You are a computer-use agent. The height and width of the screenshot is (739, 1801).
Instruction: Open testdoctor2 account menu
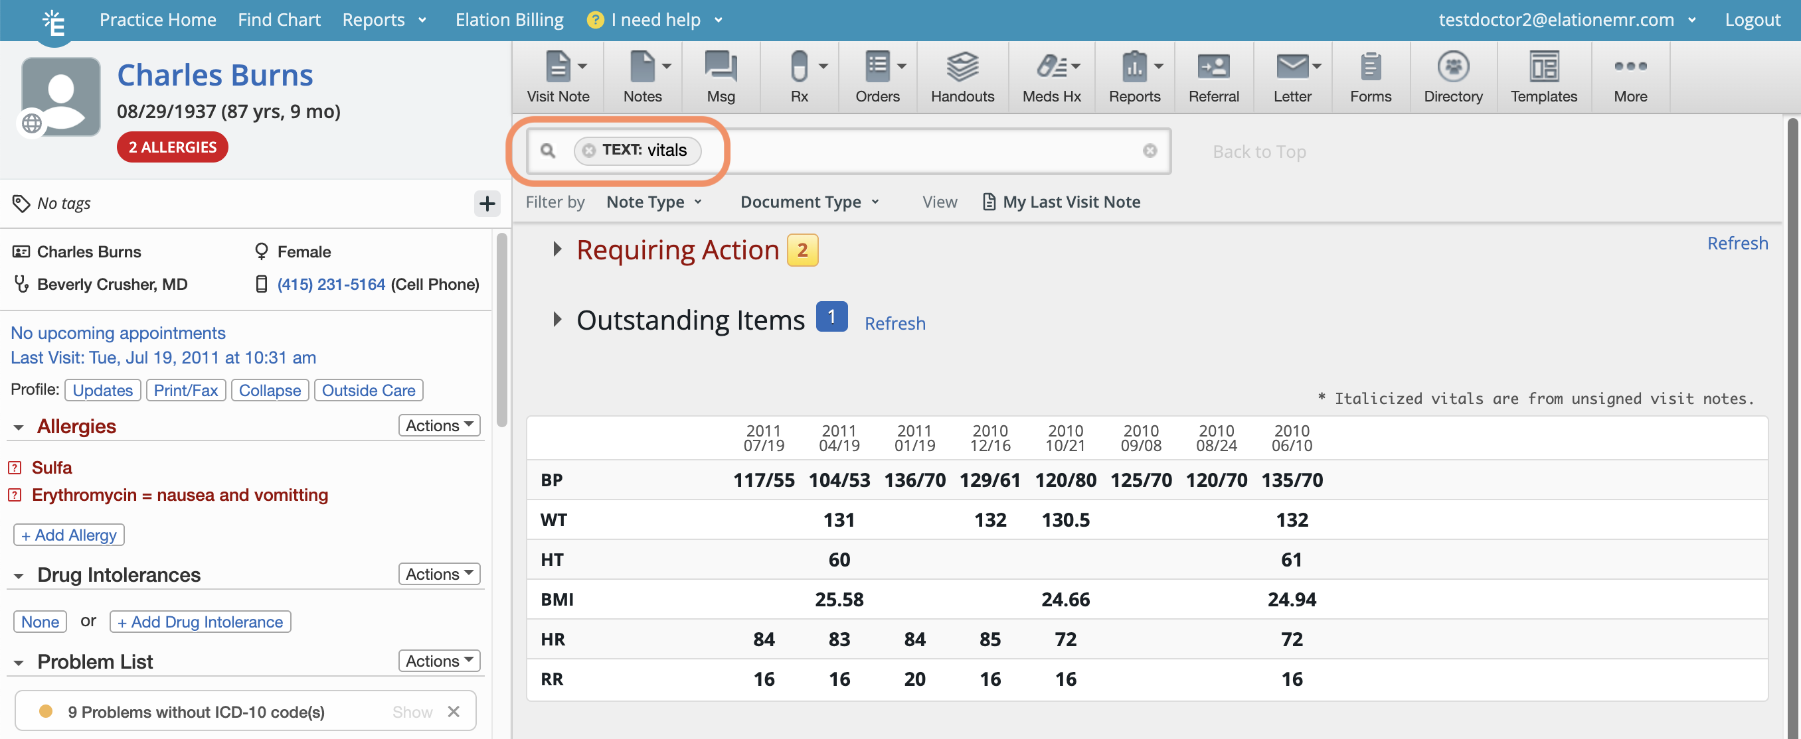[1567, 19]
